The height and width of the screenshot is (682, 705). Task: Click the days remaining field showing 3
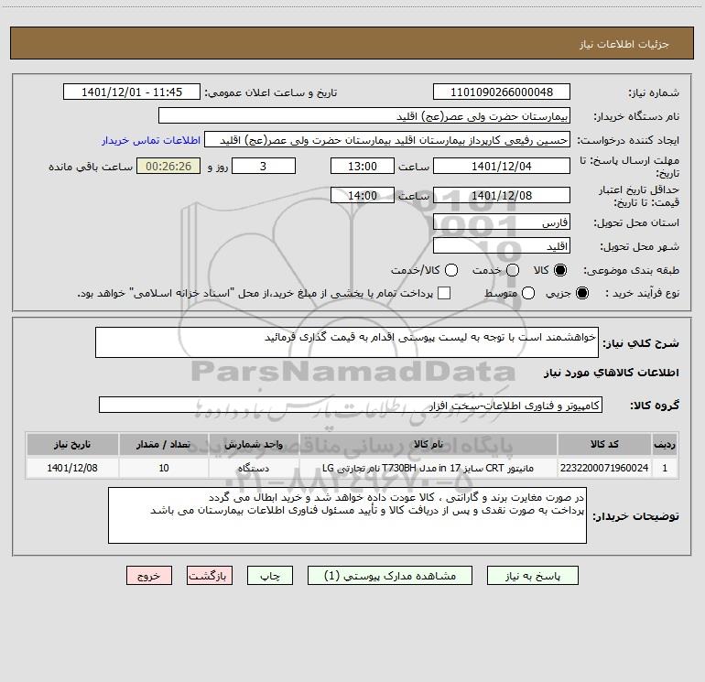click(264, 166)
